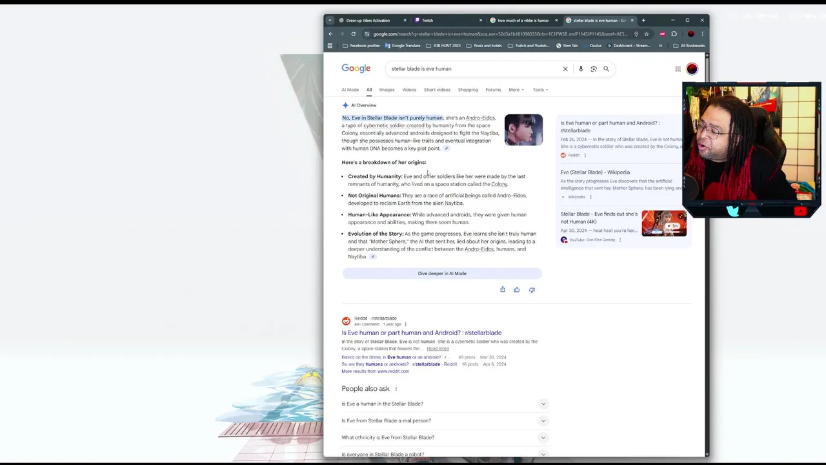Select the Videos search tab
Screen dimensions: 826x465
click(409, 90)
